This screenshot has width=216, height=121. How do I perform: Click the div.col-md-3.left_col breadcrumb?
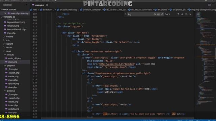click(x=114, y=10)
